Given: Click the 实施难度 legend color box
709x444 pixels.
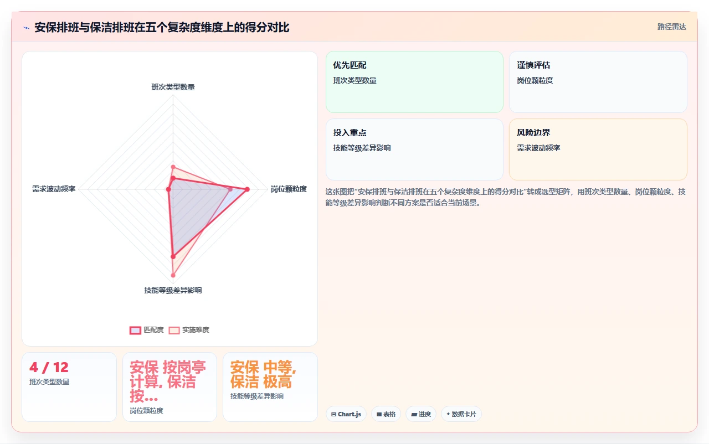Looking at the screenshot, I should [x=174, y=330].
